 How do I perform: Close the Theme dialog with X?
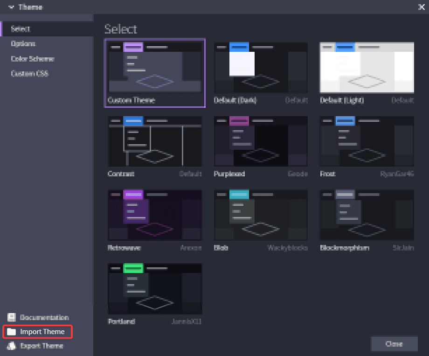[422, 7]
